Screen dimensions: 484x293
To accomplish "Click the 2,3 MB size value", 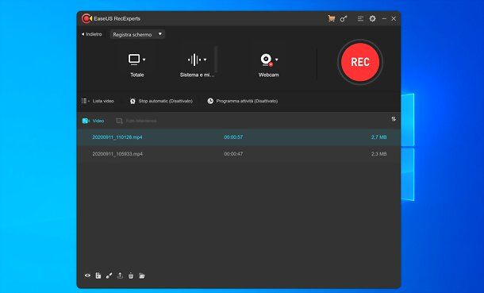I will coord(378,154).
